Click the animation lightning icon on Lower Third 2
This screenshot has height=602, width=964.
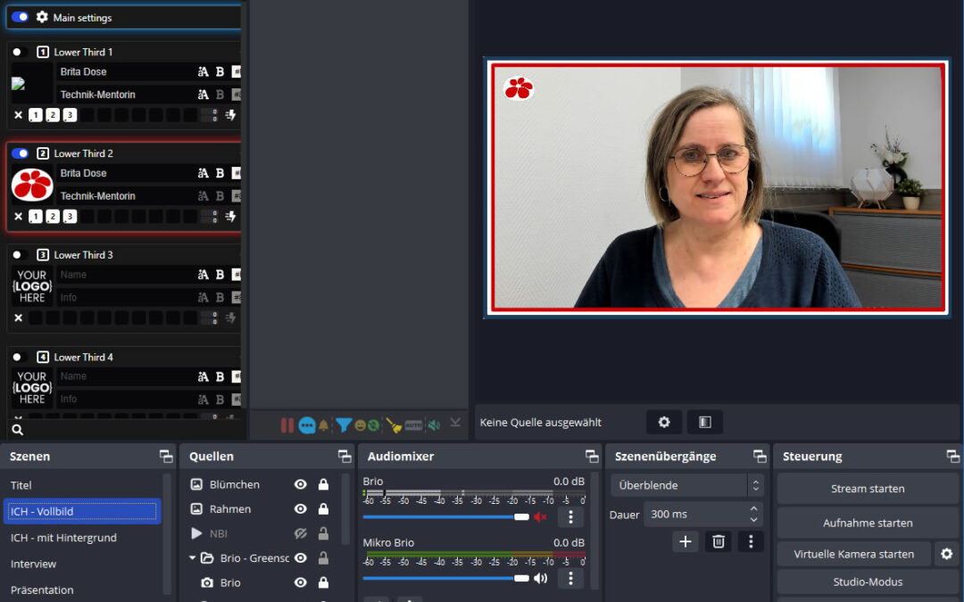point(231,216)
